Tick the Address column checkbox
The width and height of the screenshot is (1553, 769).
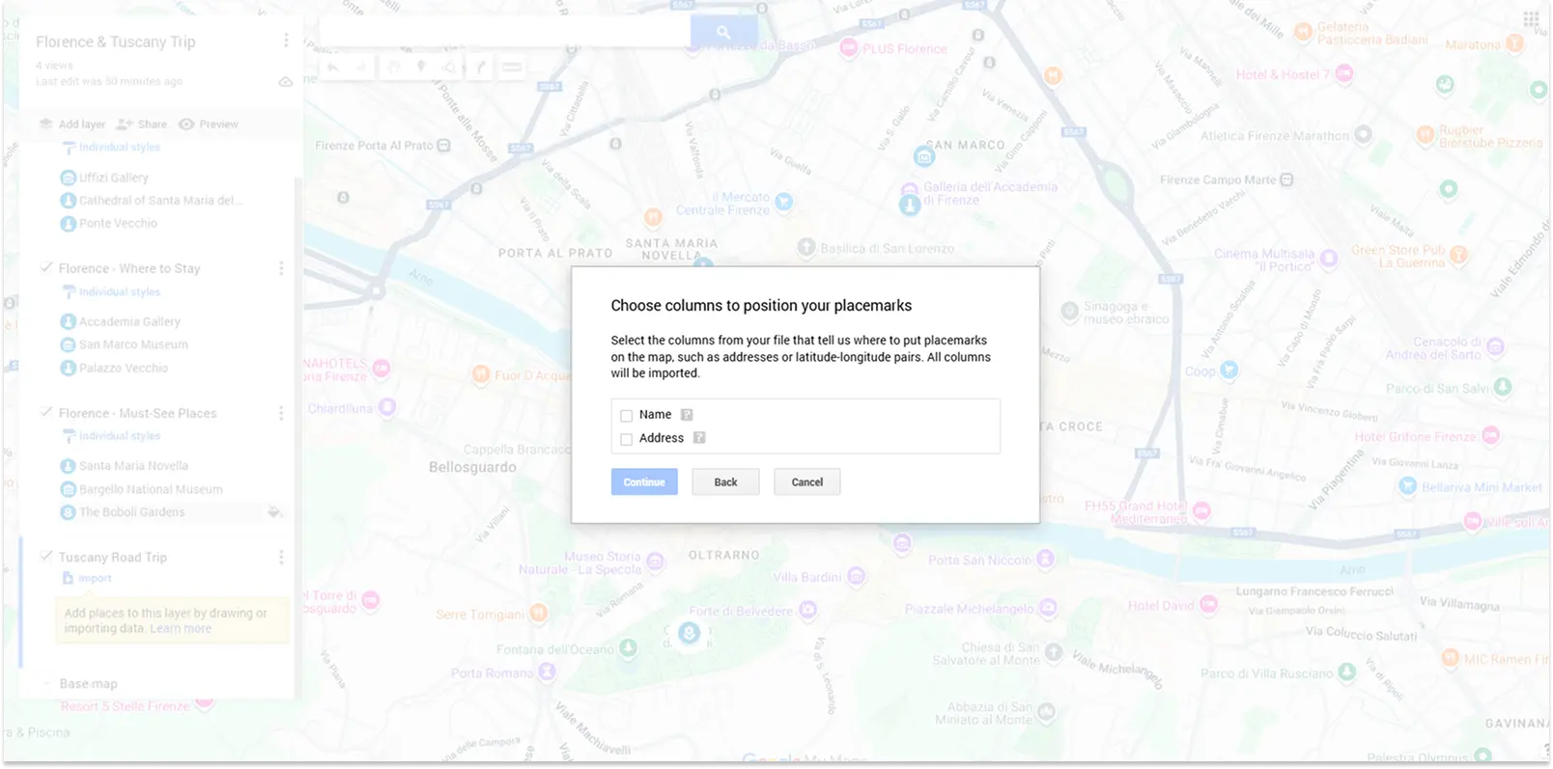click(x=626, y=439)
